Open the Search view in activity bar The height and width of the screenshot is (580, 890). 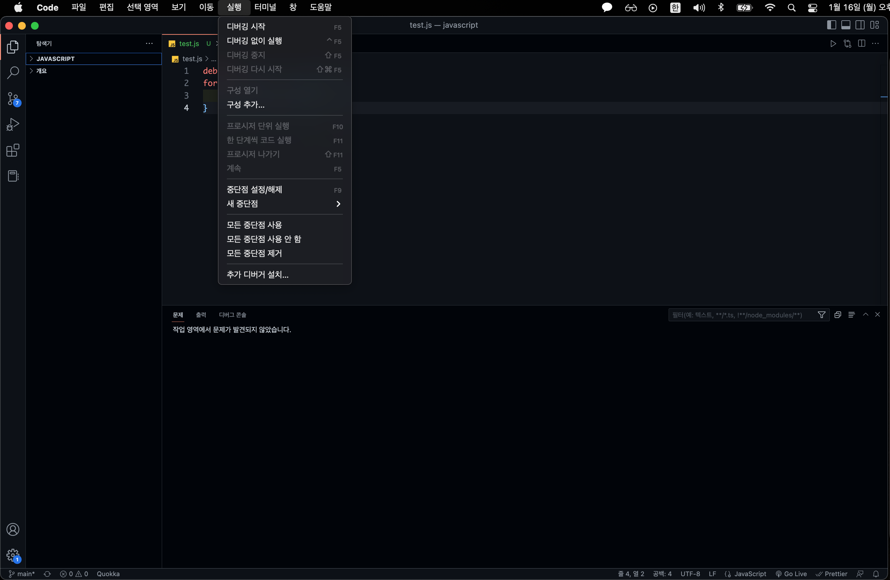click(13, 72)
